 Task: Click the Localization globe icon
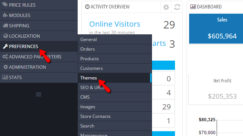pos(6,36)
